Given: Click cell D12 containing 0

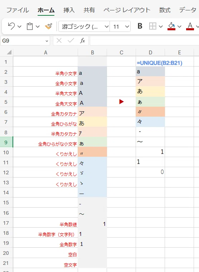Looking at the screenshot, I should [150, 172].
